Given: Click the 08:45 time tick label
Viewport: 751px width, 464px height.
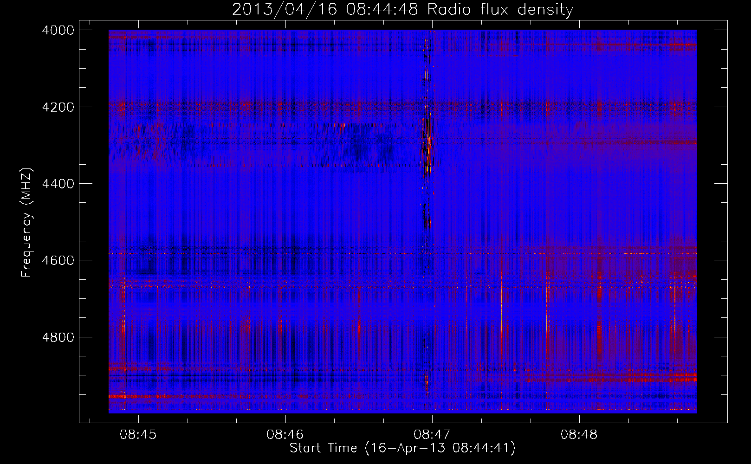Looking at the screenshot, I should 138,434.
